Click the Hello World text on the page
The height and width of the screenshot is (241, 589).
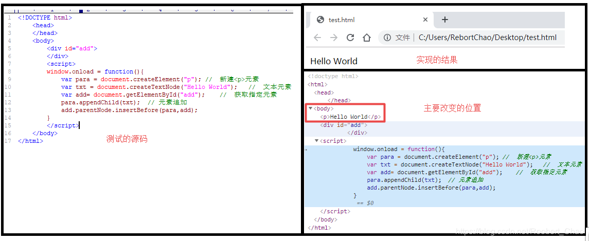click(x=334, y=61)
